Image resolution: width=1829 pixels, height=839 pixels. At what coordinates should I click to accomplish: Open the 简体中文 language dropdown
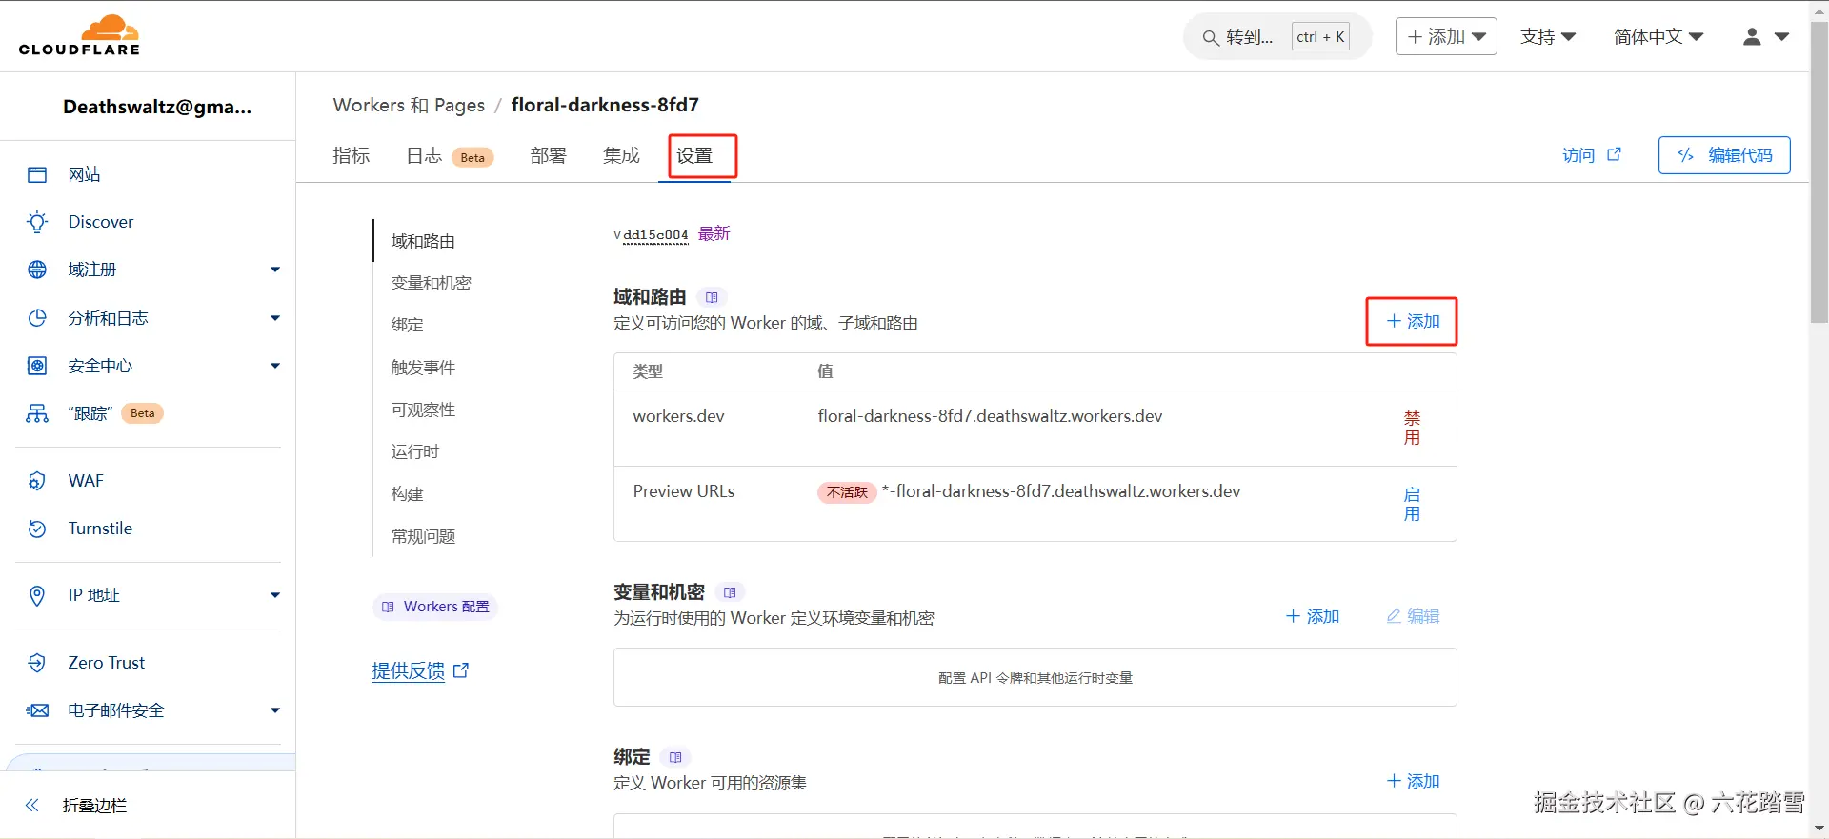[x=1658, y=36]
